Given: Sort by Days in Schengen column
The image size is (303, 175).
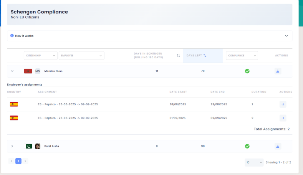Looking at the screenshot, I should [178, 56].
